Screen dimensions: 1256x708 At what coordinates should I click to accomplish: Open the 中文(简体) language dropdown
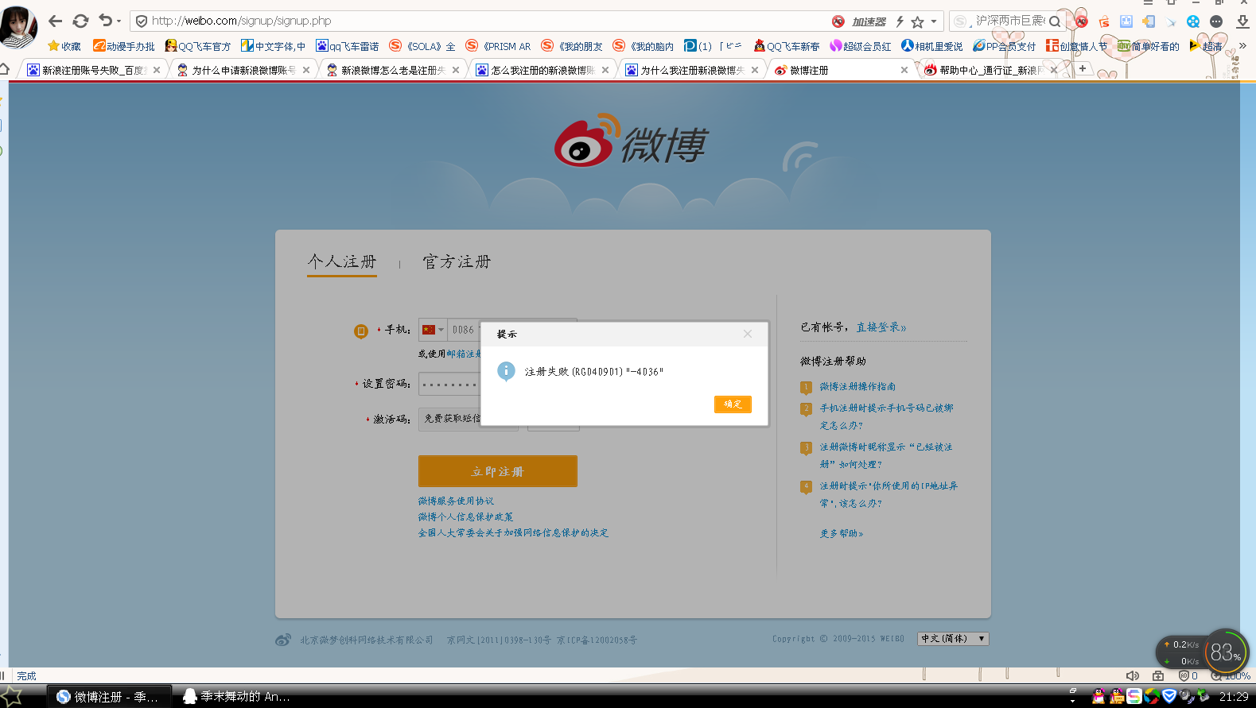point(953,639)
